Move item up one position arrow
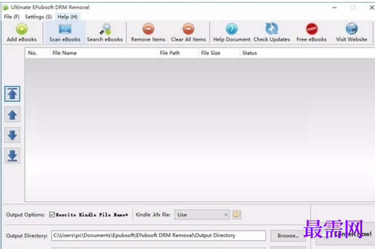 click(12, 115)
